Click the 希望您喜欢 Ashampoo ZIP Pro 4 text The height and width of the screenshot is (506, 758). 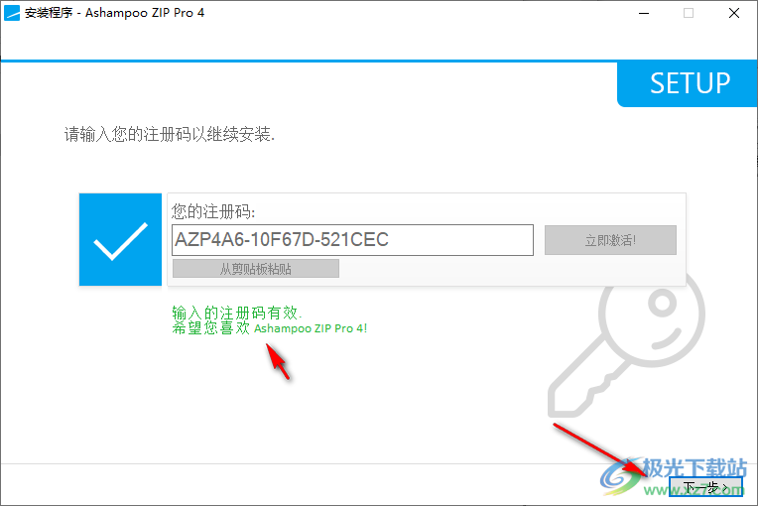(270, 328)
